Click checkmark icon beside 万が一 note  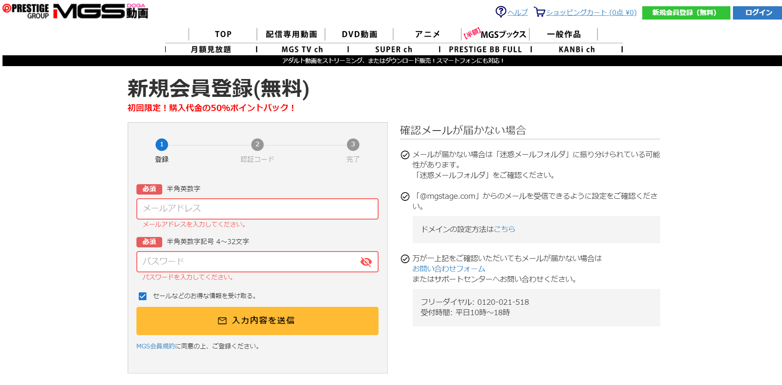click(405, 259)
